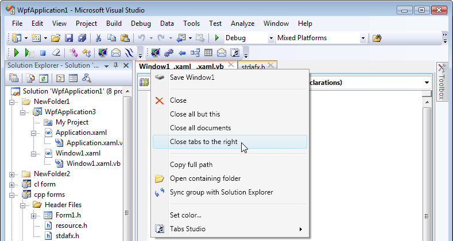
Task: Open the Tabs Studio submenu arrow
Action: 301,229
